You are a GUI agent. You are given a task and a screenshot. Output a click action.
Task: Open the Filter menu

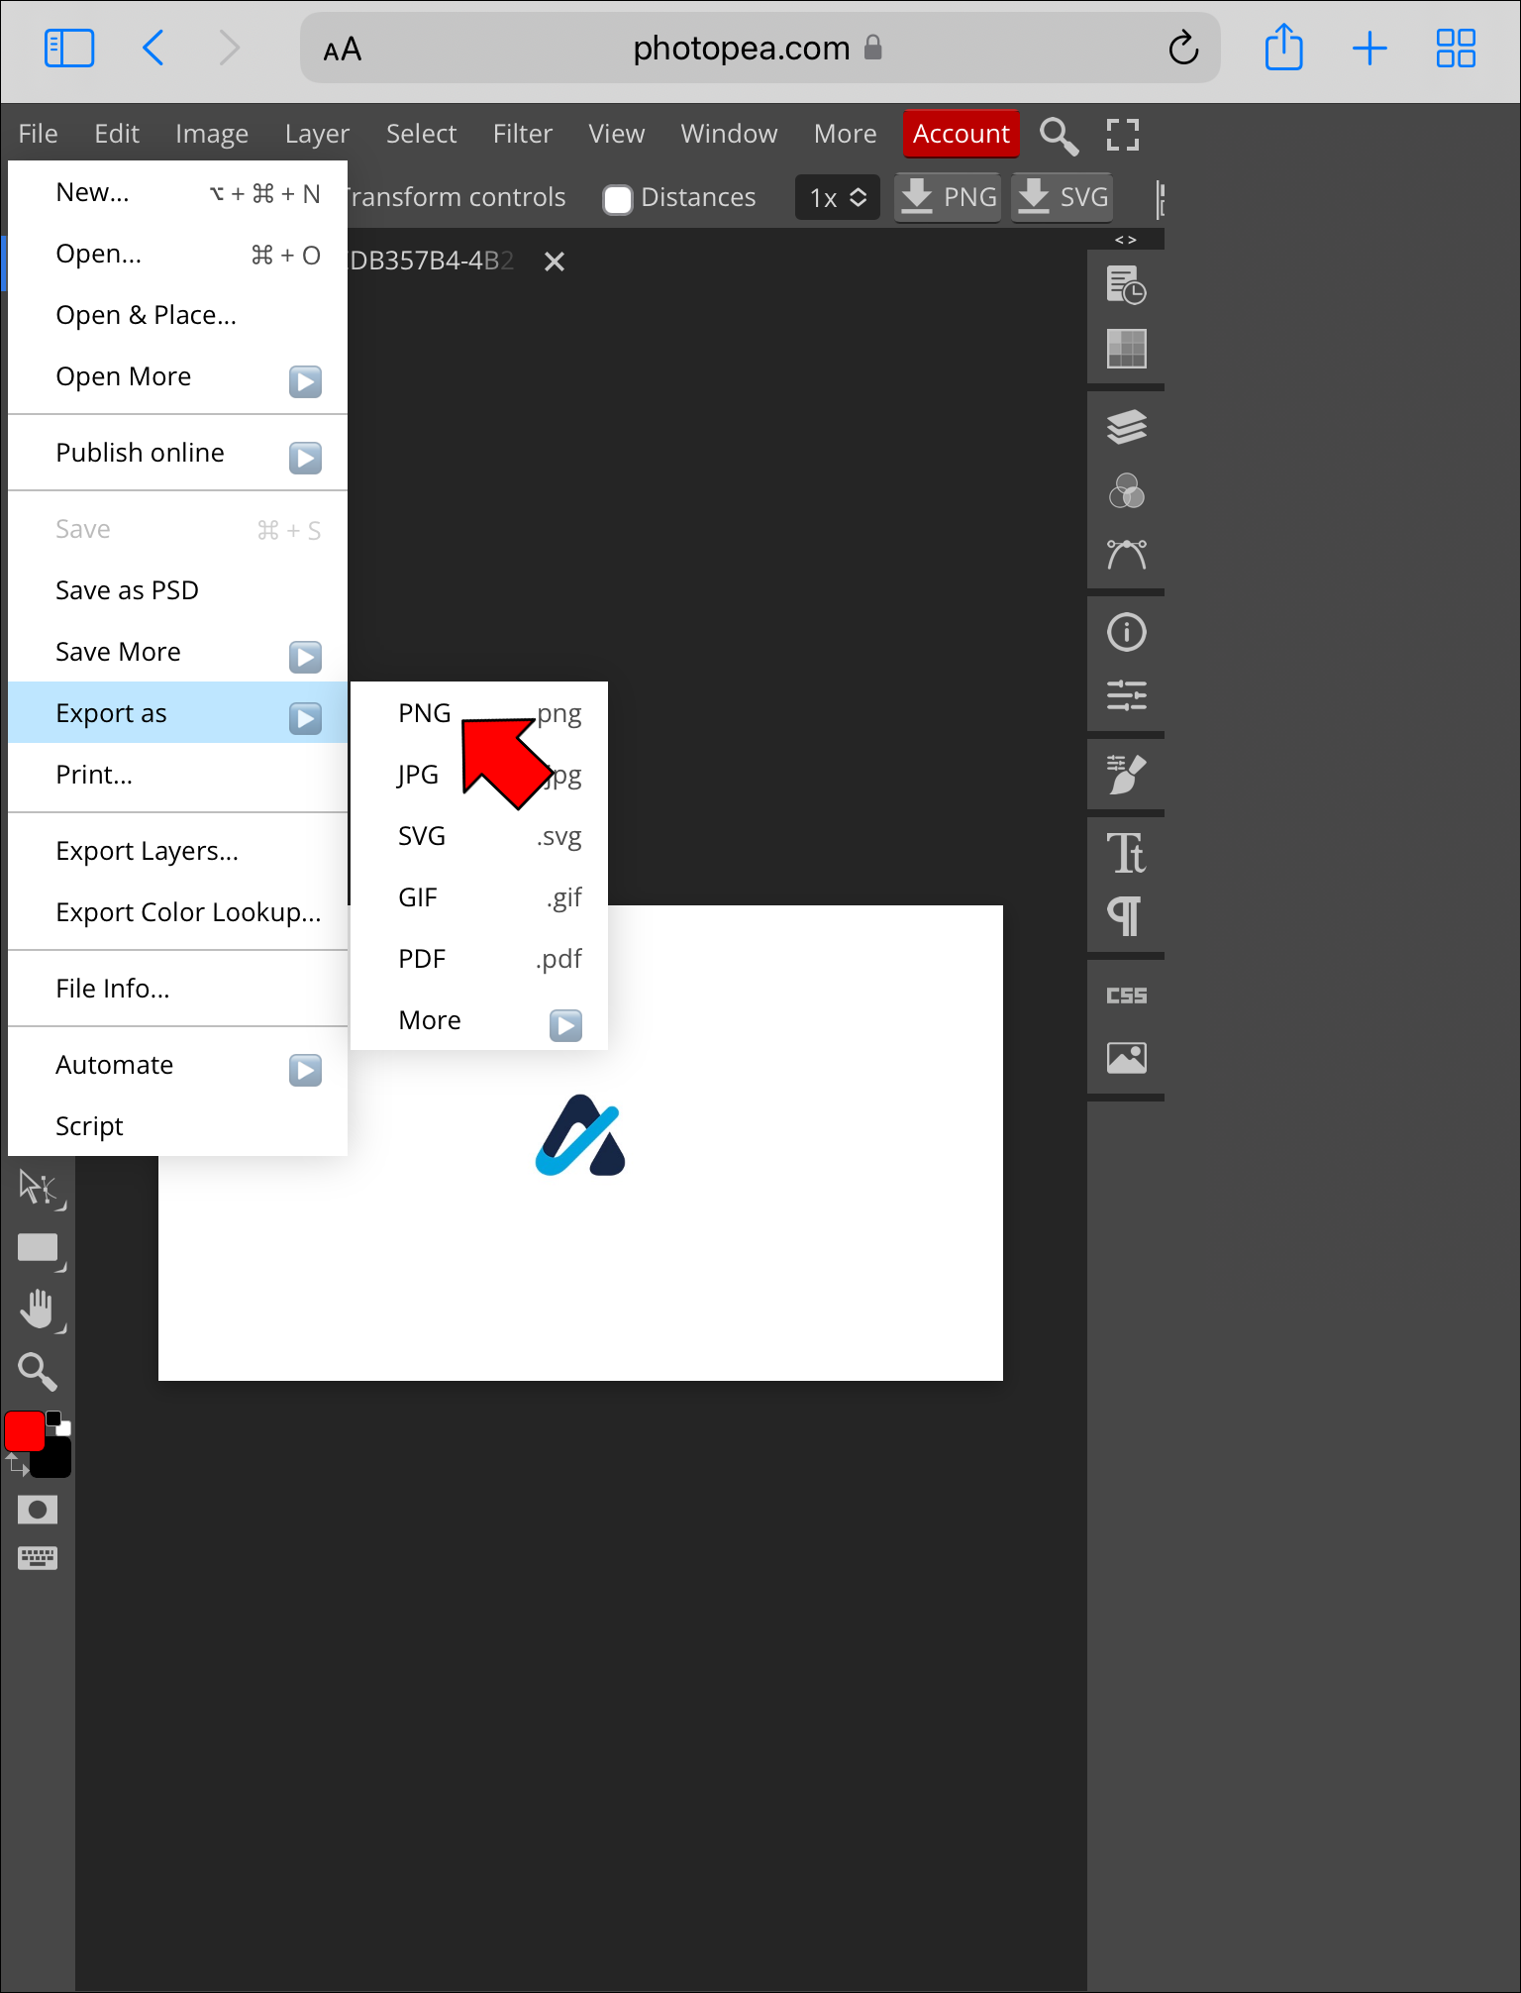point(523,134)
